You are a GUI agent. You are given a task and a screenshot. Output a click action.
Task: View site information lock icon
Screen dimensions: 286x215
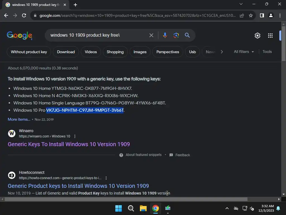[x=35, y=16]
